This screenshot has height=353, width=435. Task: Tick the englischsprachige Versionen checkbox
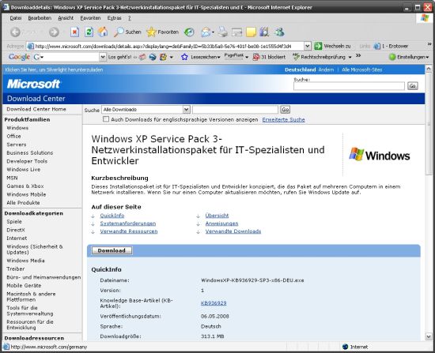106,119
